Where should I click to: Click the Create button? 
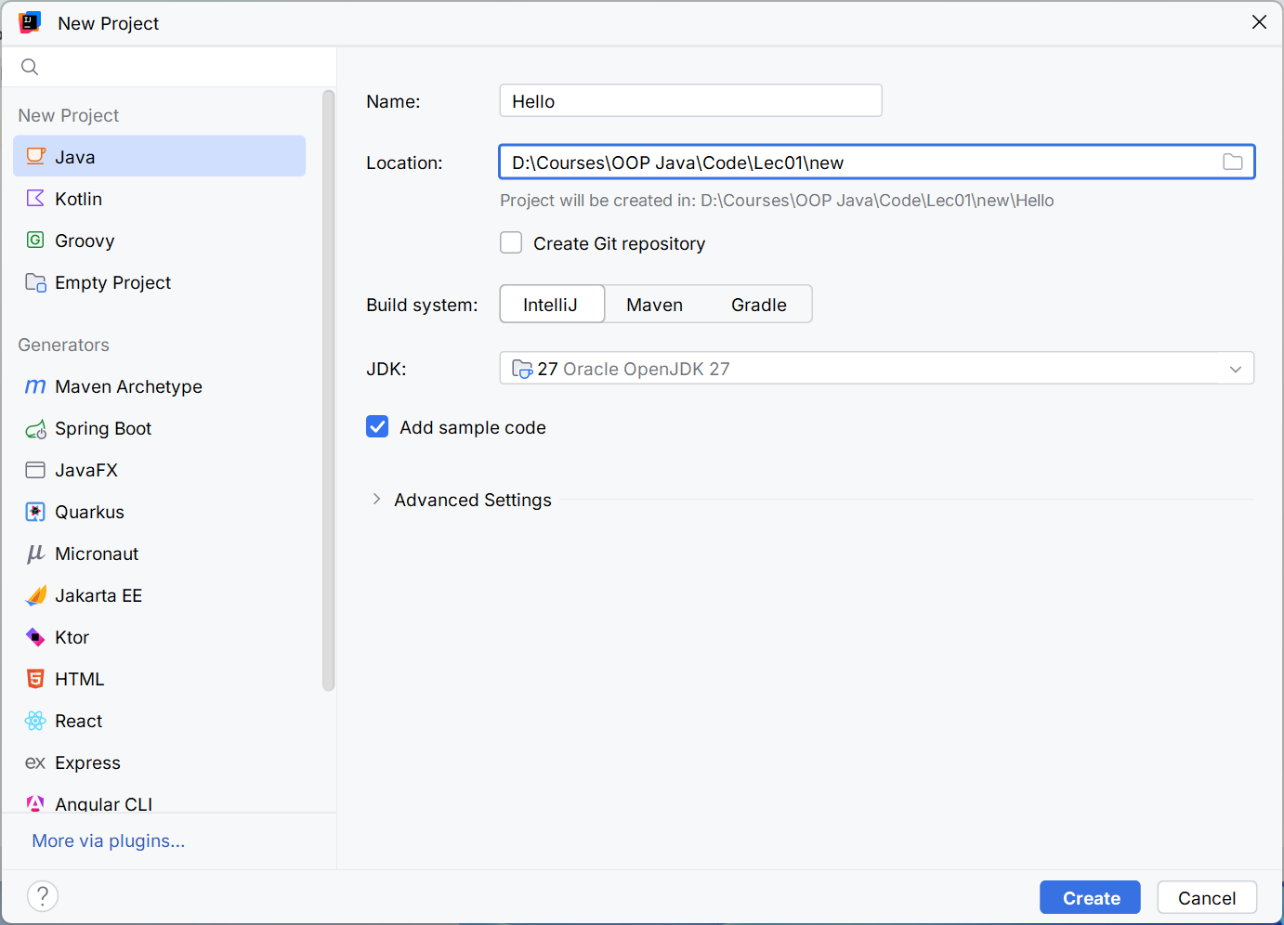coord(1090,897)
